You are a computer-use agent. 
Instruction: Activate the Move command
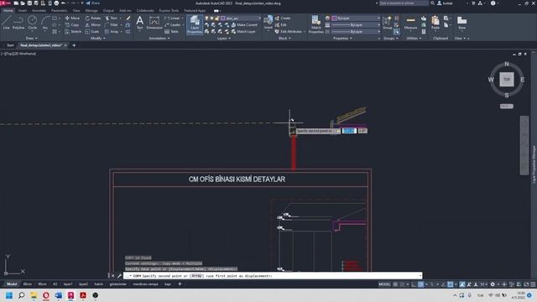(x=72, y=18)
